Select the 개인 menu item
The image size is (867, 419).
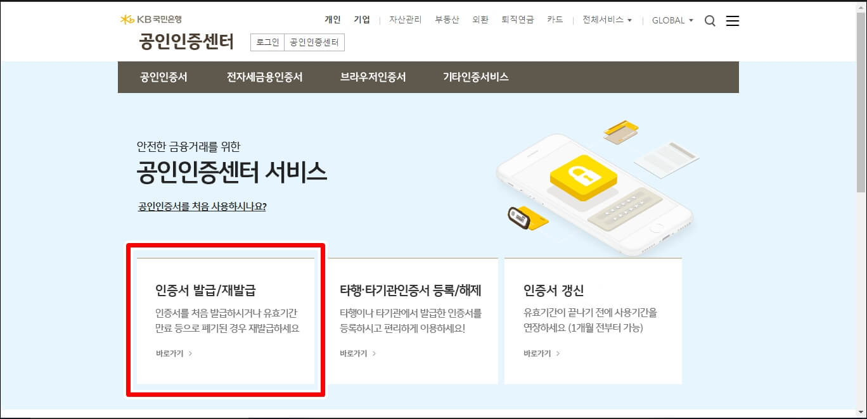tap(333, 20)
